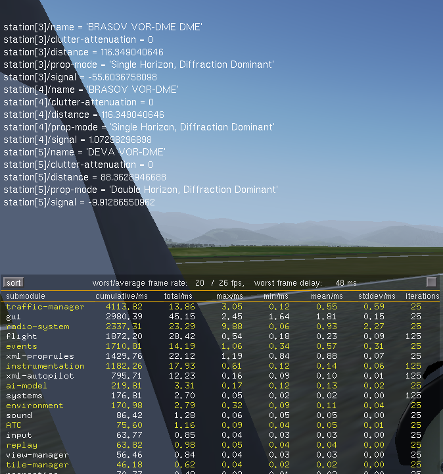Click the iterations column header
Viewport: 443px width, 474px height.
[422, 296]
